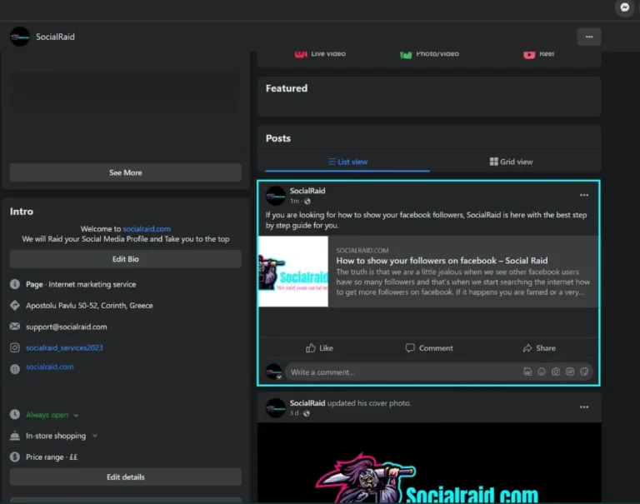The height and width of the screenshot is (504, 640).
Task: Open socialraid.com website link beside globe icon
Action: (x=49, y=367)
